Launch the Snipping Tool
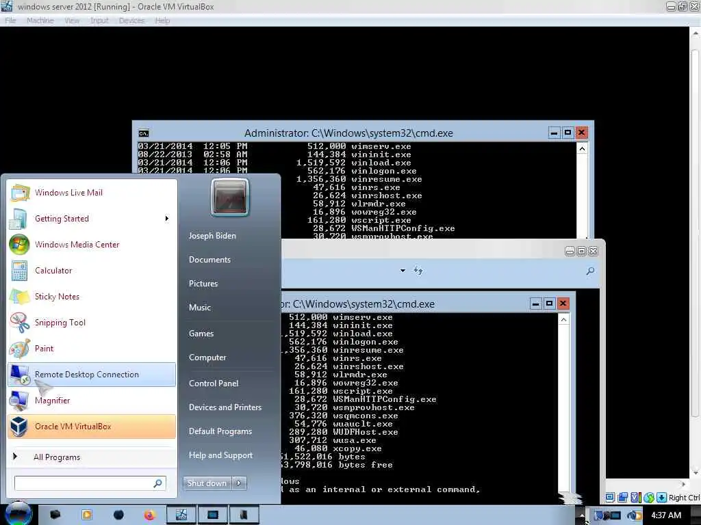 tap(92, 323)
